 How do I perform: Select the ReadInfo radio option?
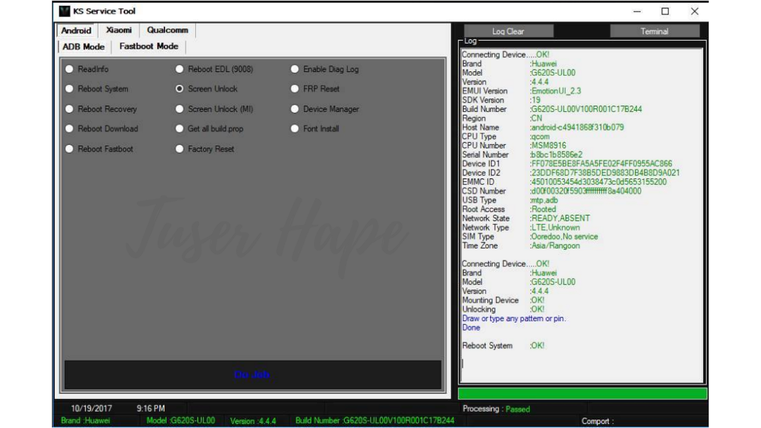69,69
